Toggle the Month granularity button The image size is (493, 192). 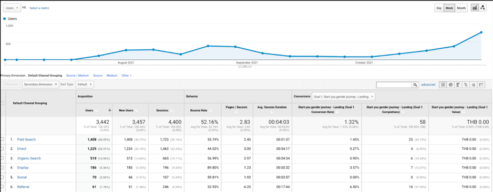point(461,8)
